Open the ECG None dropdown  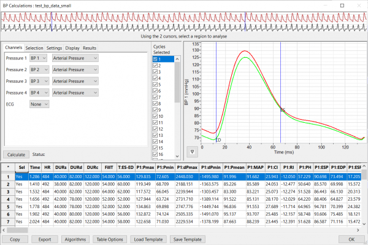39,104
